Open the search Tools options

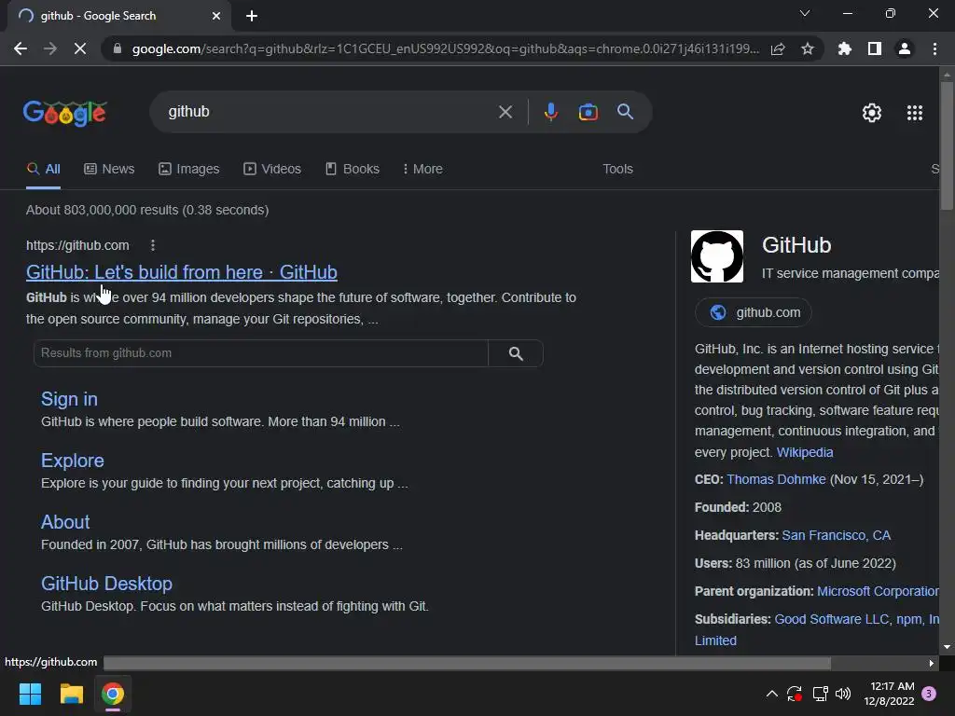point(617,170)
